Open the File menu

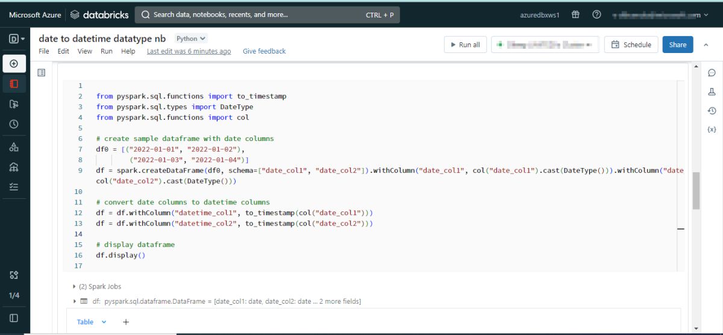44,51
